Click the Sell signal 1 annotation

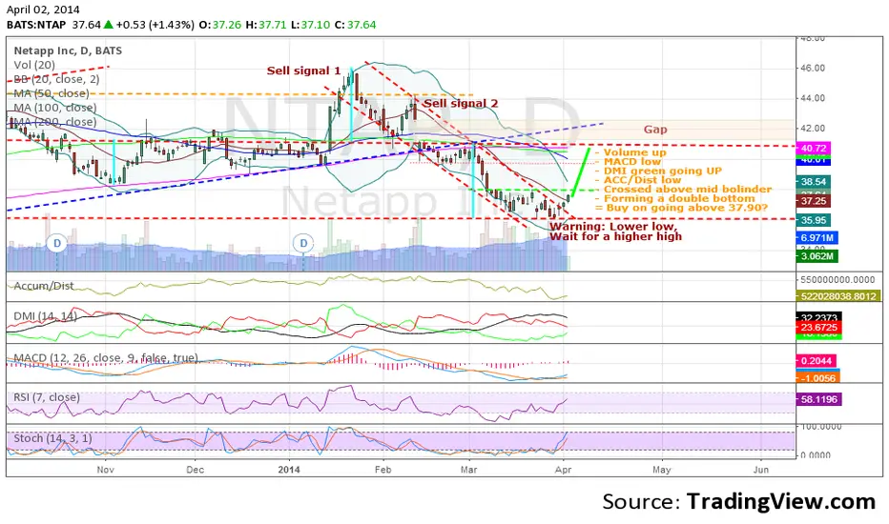coord(303,71)
